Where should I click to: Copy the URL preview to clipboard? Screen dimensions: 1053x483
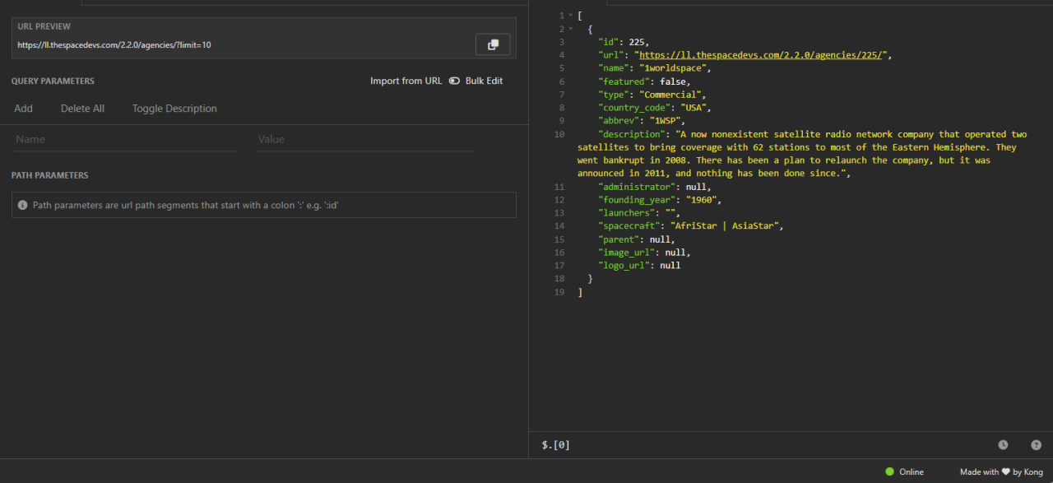coord(492,44)
